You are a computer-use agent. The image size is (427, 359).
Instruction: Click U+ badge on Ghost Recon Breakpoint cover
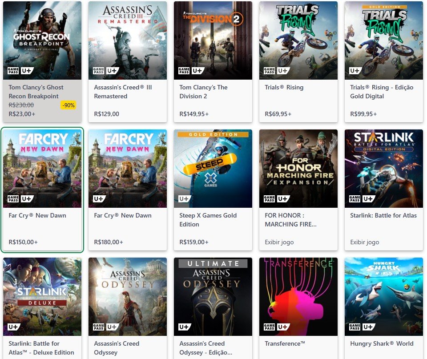point(27,71)
